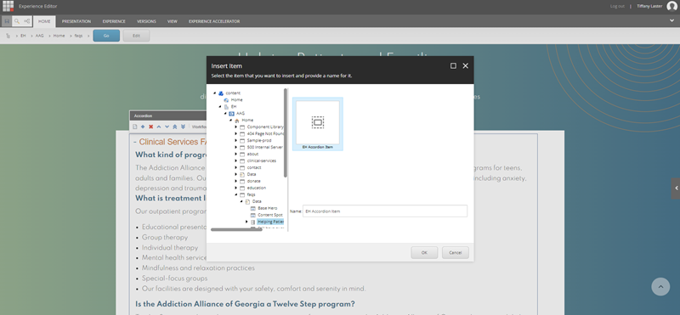Expand the Helping Patients tree node
Image resolution: width=680 pixels, height=315 pixels.
(x=246, y=222)
